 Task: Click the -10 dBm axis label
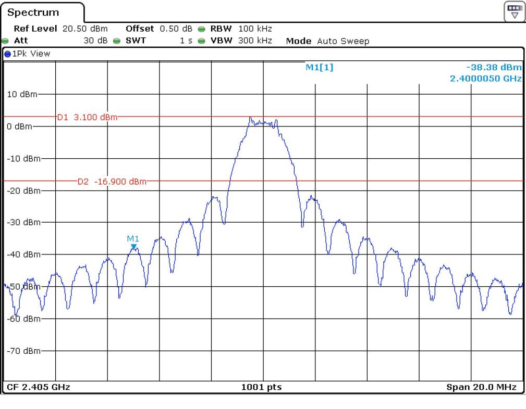(x=23, y=158)
